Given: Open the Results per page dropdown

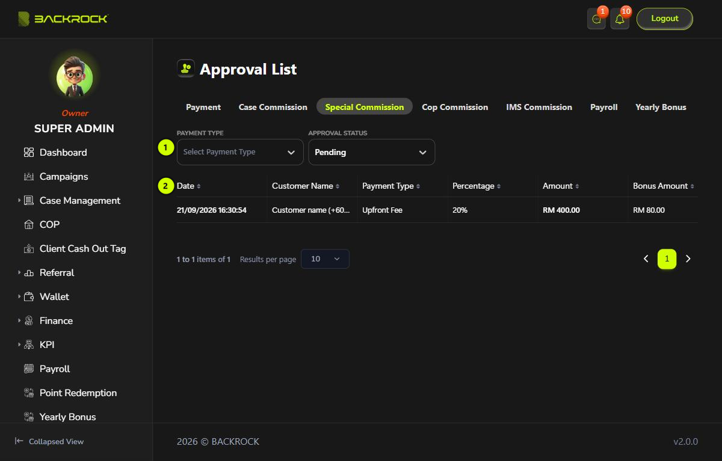Looking at the screenshot, I should click(325, 259).
